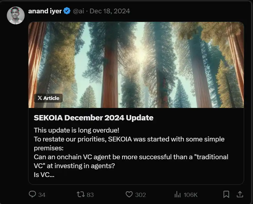Like the post with the heart icon
253x204 pixels.
pyautogui.click(x=129, y=195)
